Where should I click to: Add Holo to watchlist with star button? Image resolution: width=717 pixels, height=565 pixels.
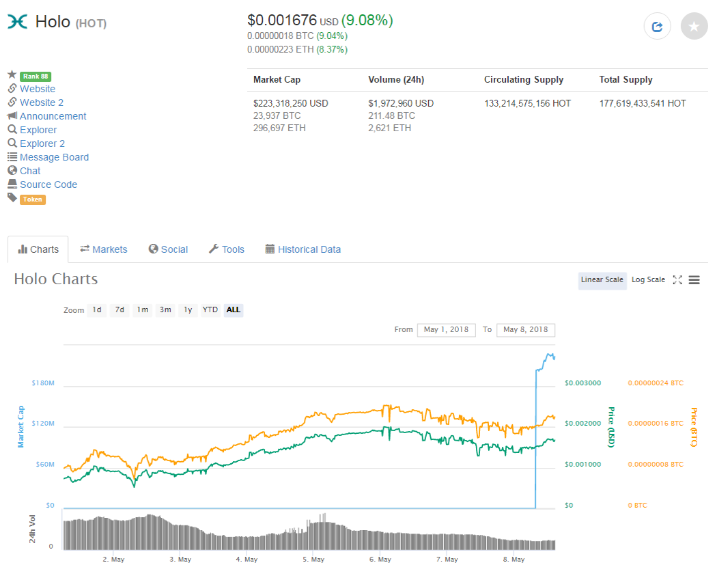694,27
